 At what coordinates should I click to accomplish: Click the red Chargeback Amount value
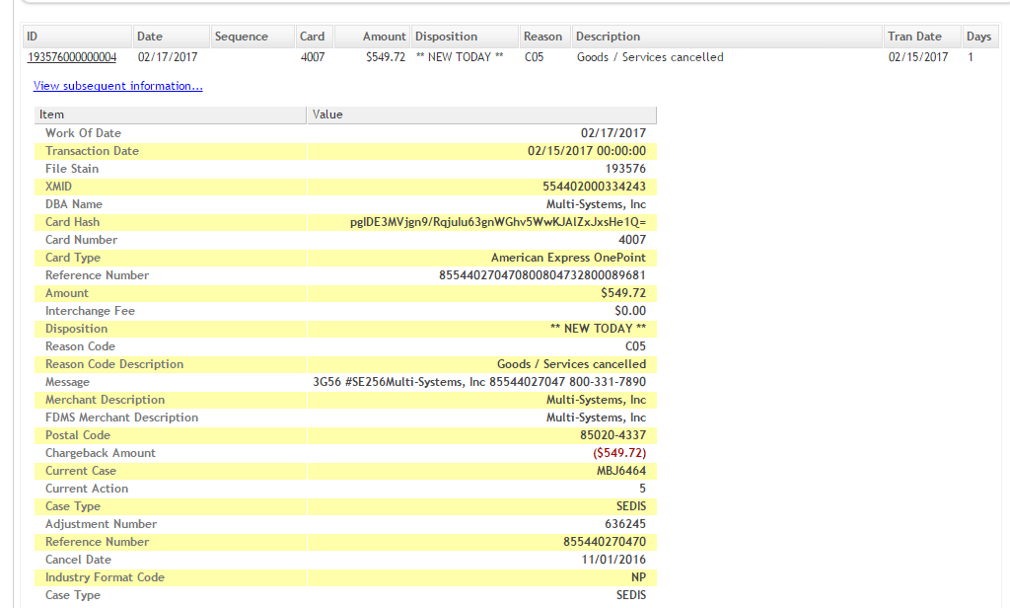(619, 453)
